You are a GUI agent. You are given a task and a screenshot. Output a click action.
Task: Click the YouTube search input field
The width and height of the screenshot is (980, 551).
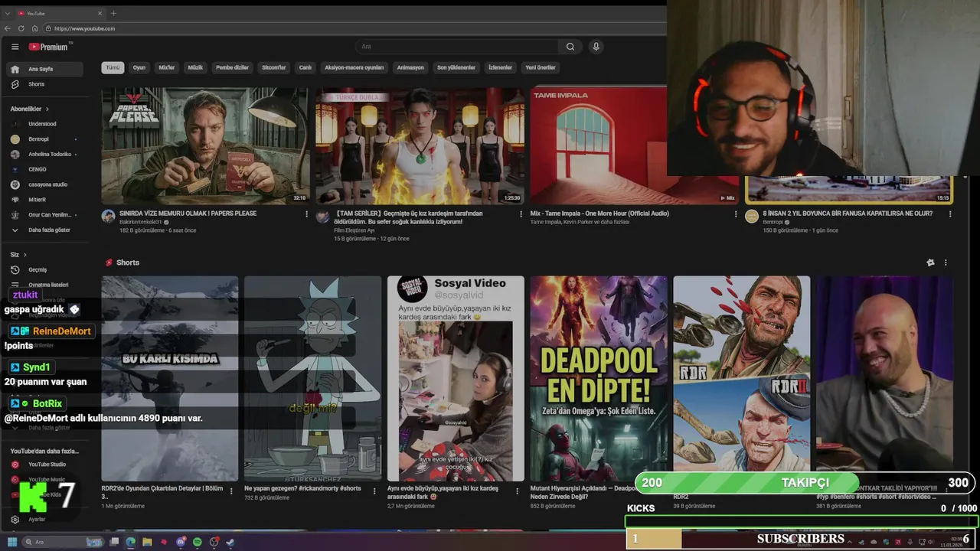457,47
